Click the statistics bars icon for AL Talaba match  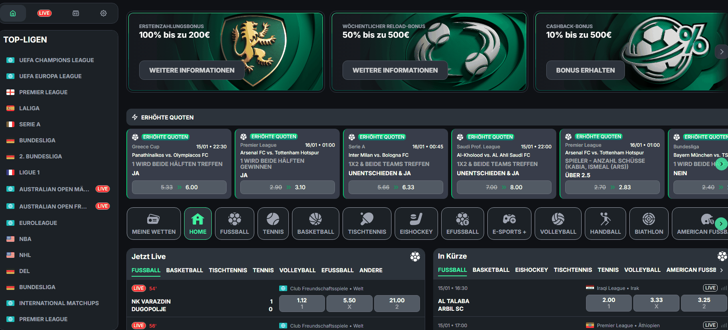click(724, 288)
